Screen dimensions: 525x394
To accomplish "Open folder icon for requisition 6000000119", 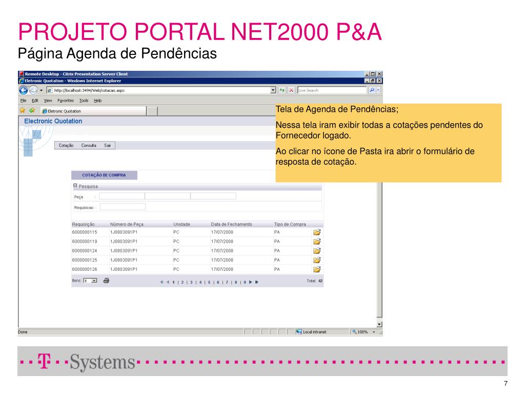I will pos(317,241).
